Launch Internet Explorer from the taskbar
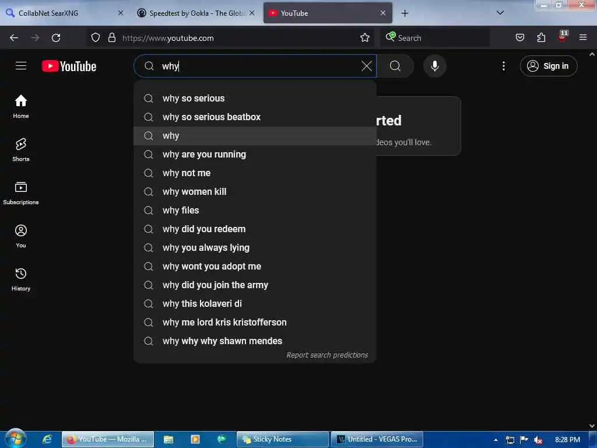 pyautogui.click(x=47, y=439)
